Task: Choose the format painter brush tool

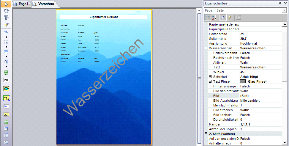Action: [x=6, y=25]
